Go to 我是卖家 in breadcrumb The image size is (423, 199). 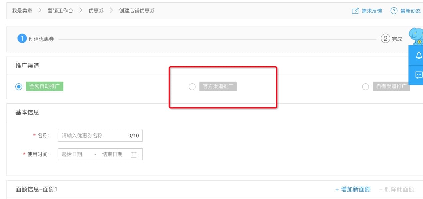click(22, 11)
